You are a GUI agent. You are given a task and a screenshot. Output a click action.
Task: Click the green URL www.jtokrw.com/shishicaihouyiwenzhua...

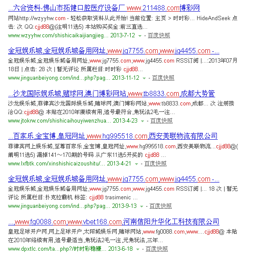click(60, 120)
